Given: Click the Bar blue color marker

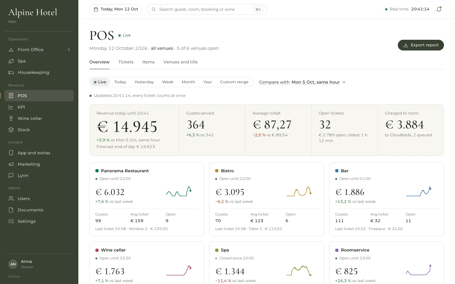Looking at the screenshot, I should [337, 171].
